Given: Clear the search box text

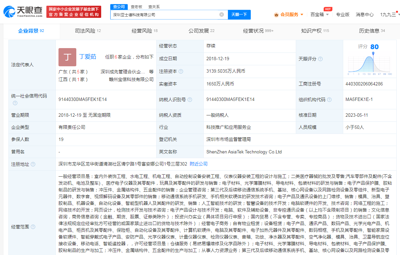Looking at the screenshot, I should (222, 14).
